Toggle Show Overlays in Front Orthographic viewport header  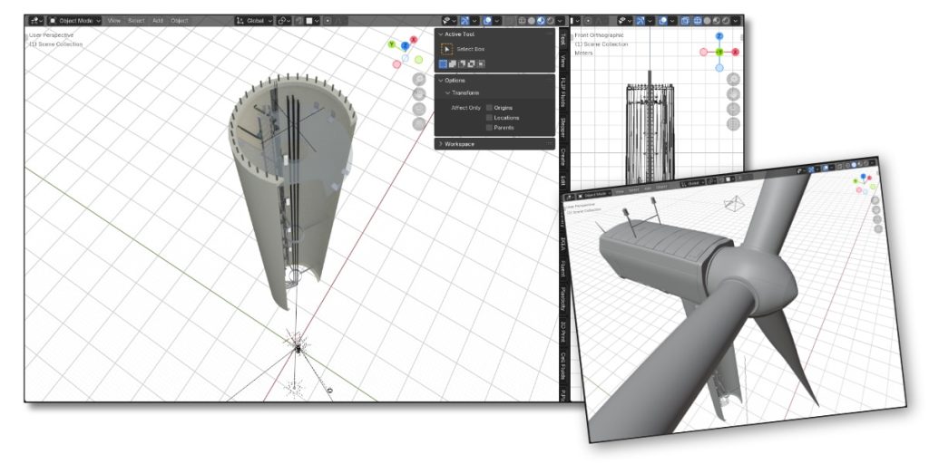point(662,21)
